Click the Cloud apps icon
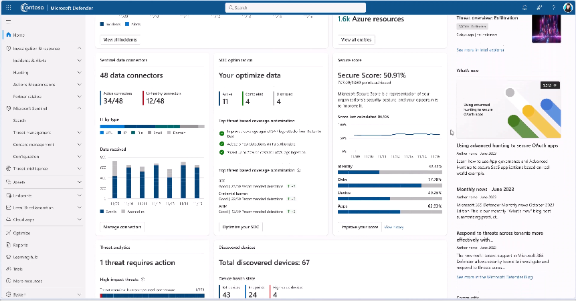576x301 pixels. click(9, 220)
